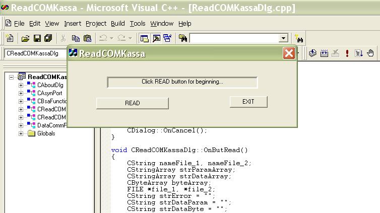Click the code line 'CDialog::OnCancel();'
The height and width of the screenshot is (213, 380).
pos(167,131)
